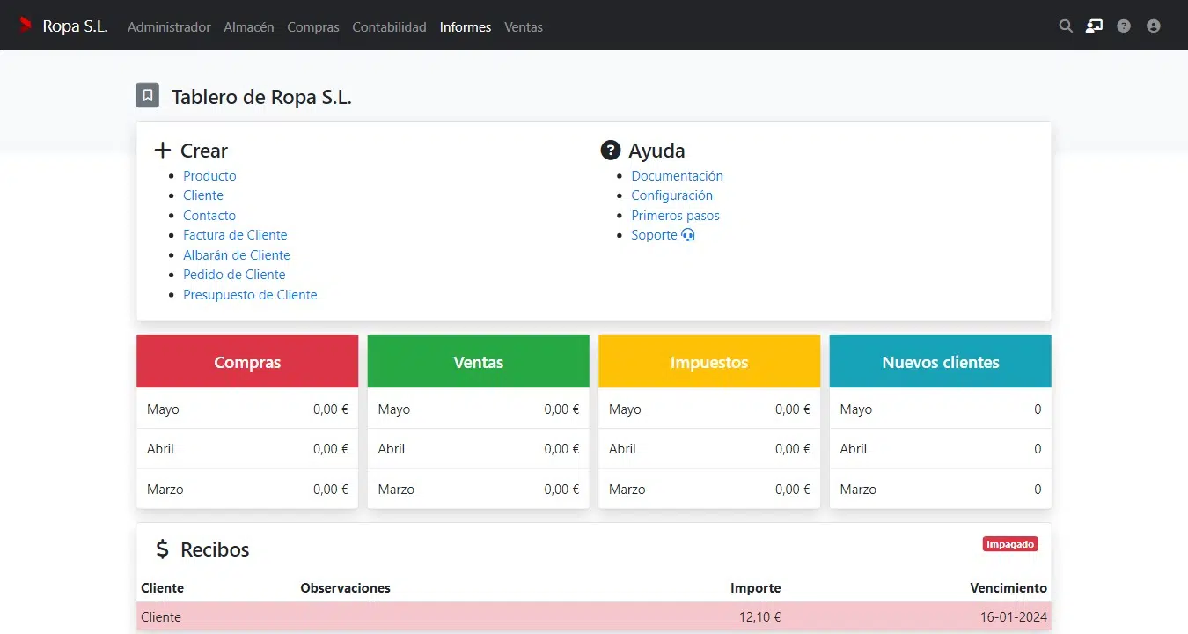
Task: Open the help question mark icon
Action: (x=1124, y=26)
